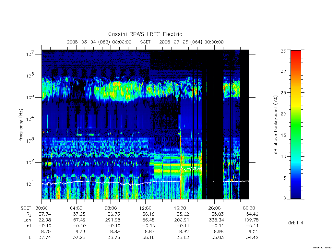Click the 2005-03-05 (064) end date text
This screenshot has height=249, width=332.
coord(181,42)
